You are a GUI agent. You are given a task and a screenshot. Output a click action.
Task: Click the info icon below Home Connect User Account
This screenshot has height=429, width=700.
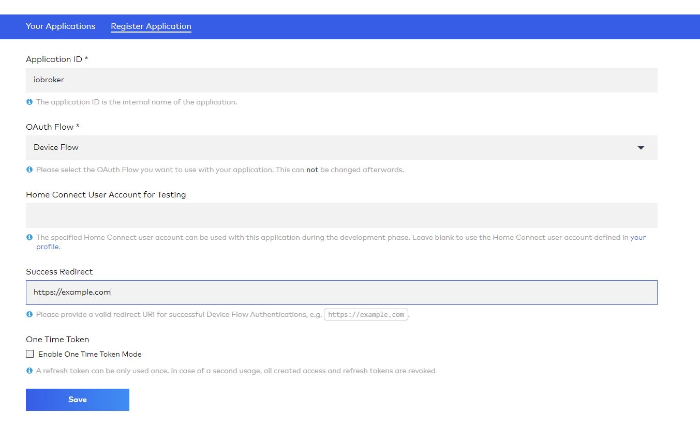[29, 237]
